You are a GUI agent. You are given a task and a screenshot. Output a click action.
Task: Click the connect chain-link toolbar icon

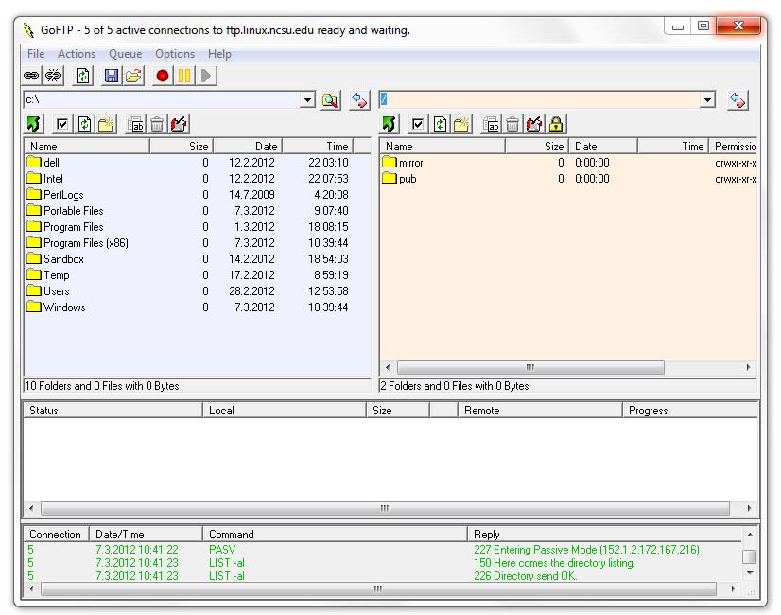click(31, 76)
